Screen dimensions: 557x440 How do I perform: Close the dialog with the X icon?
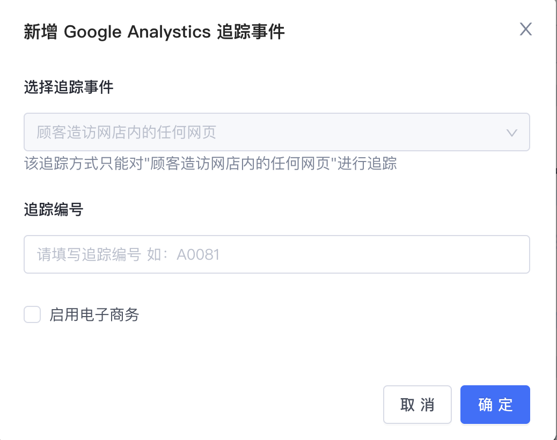(525, 30)
